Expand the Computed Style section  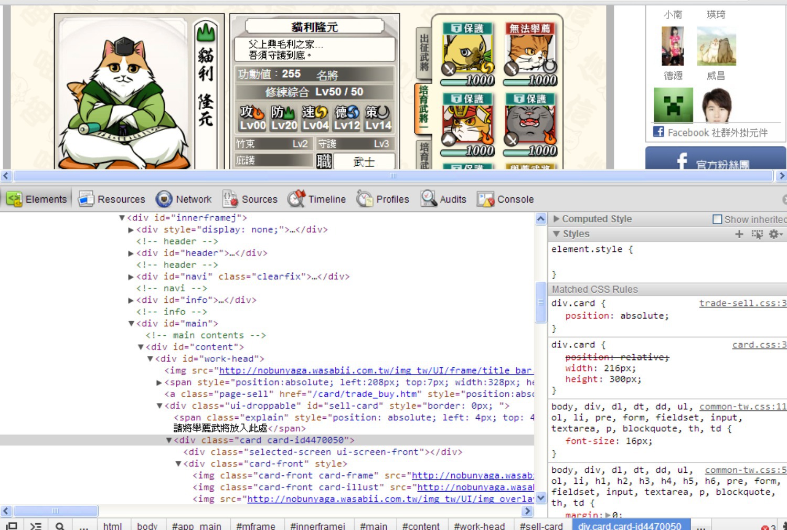coord(557,219)
